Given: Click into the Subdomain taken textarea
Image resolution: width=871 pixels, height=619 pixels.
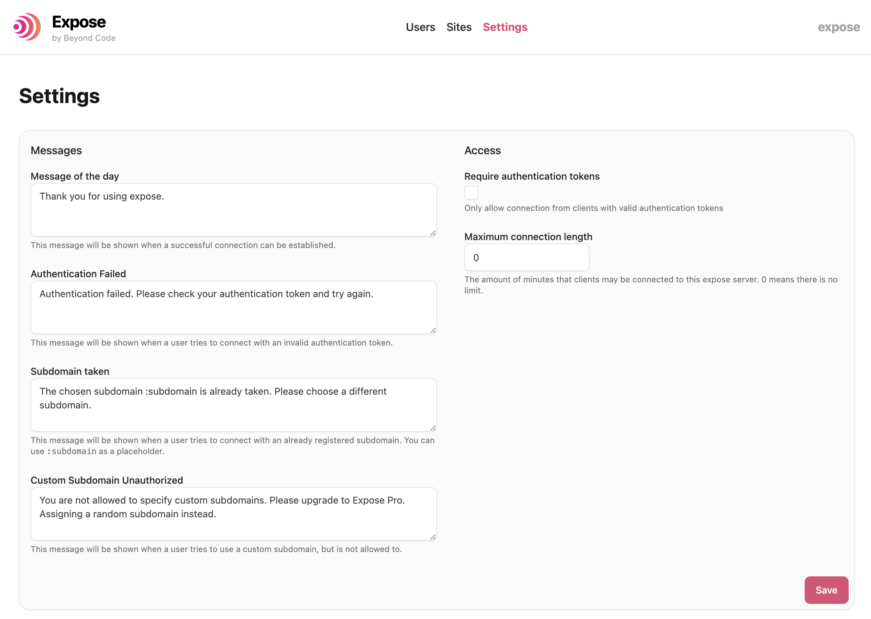Looking at the screenshot, I should (x=233, y=405).
